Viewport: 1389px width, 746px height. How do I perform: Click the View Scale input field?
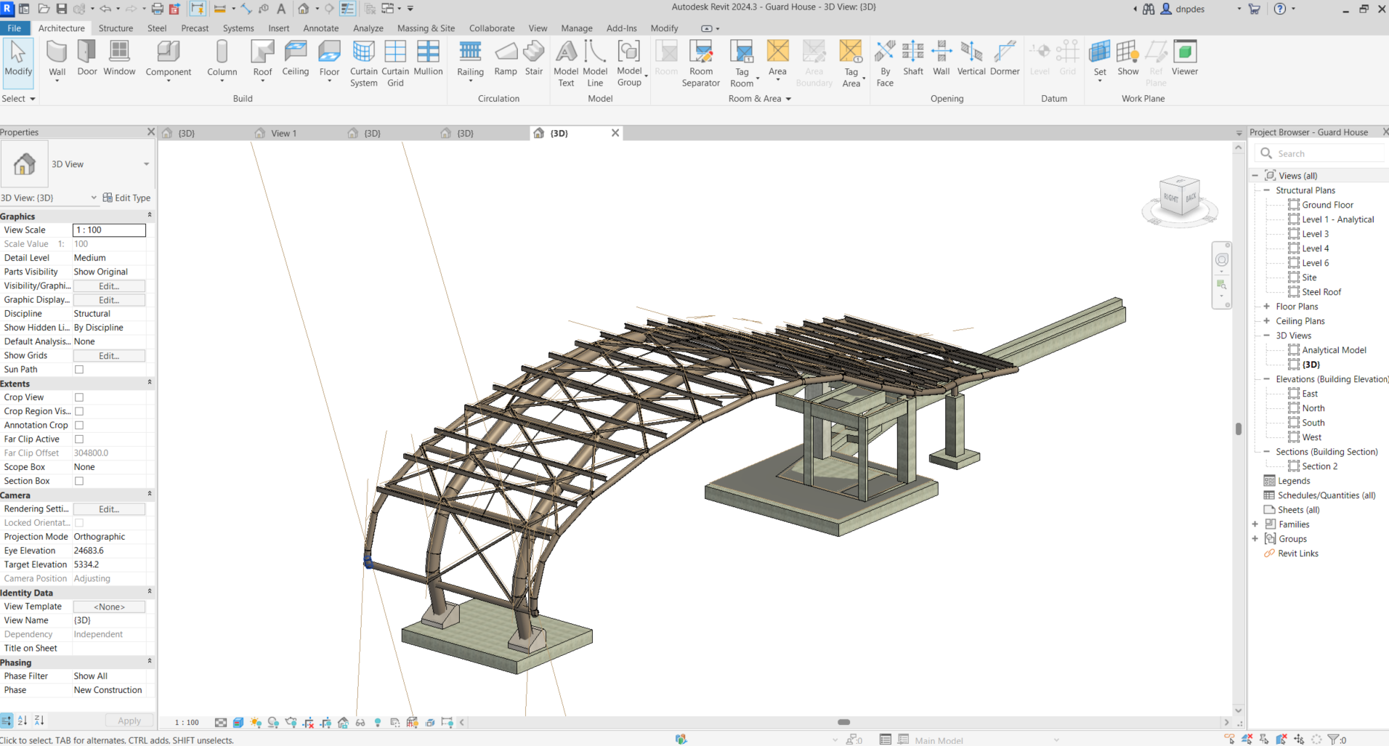pos(109,230)
